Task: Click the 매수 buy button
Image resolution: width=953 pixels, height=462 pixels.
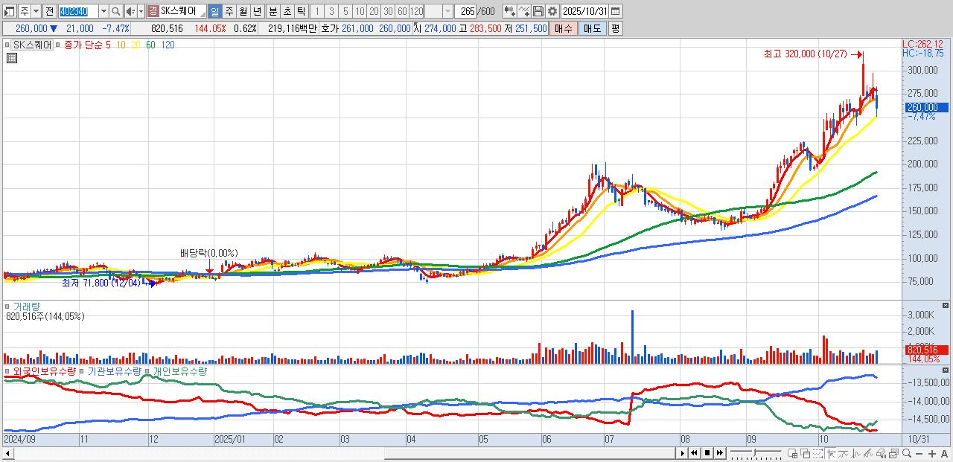Action: pyautogui.click(x=564, y=28)
